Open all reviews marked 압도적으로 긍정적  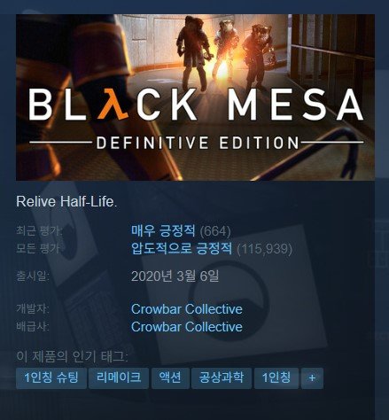tap(182, 248)
